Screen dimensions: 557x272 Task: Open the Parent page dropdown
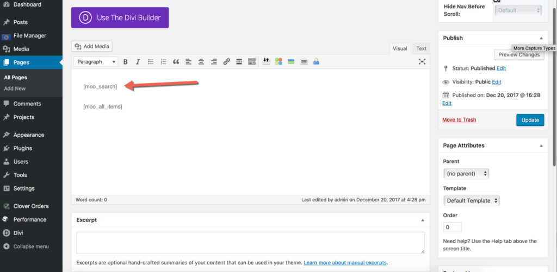click(x=466, y=174)
